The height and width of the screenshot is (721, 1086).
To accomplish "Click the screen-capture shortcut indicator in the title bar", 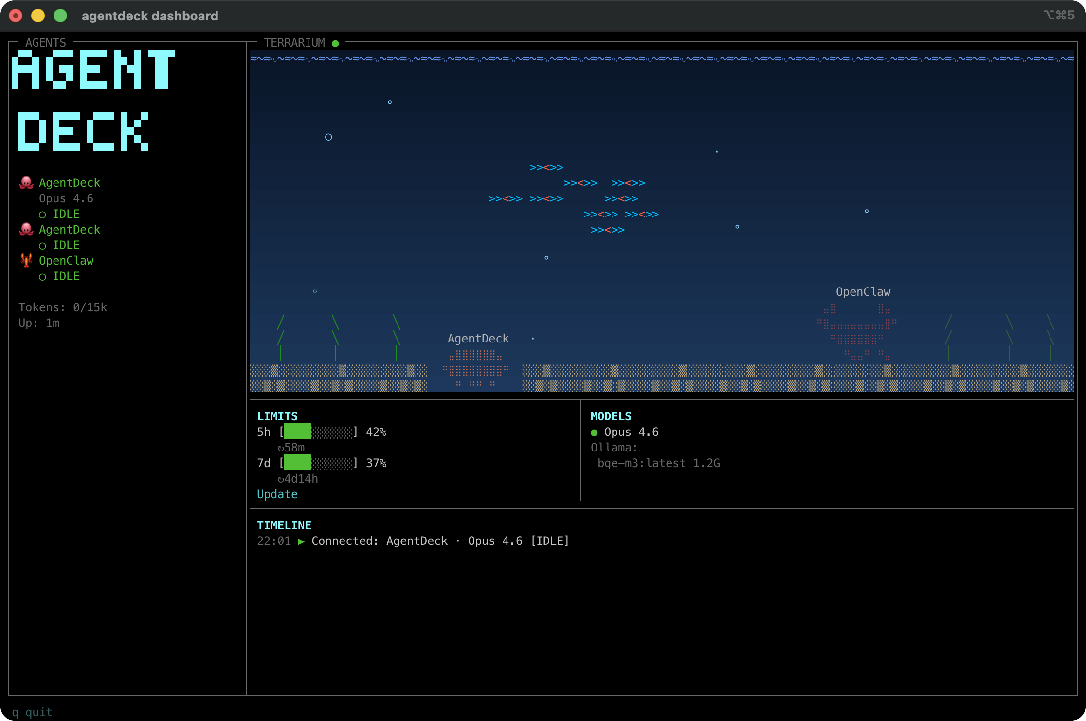I will coord(1059,16).
